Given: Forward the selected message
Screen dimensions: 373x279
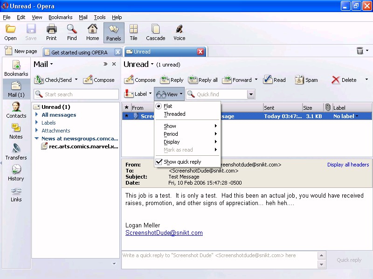Looking at the screenshot, I should 237,80.
